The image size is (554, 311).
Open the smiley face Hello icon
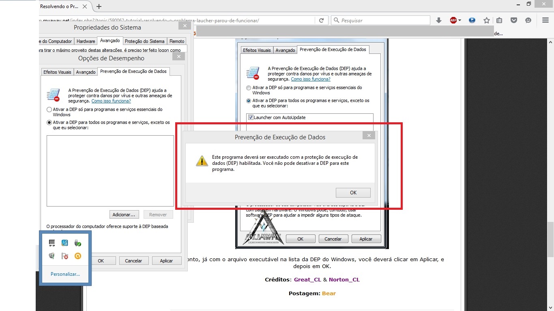pos(528,20)
